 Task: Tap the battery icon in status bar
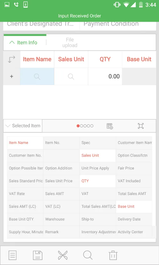141,5
